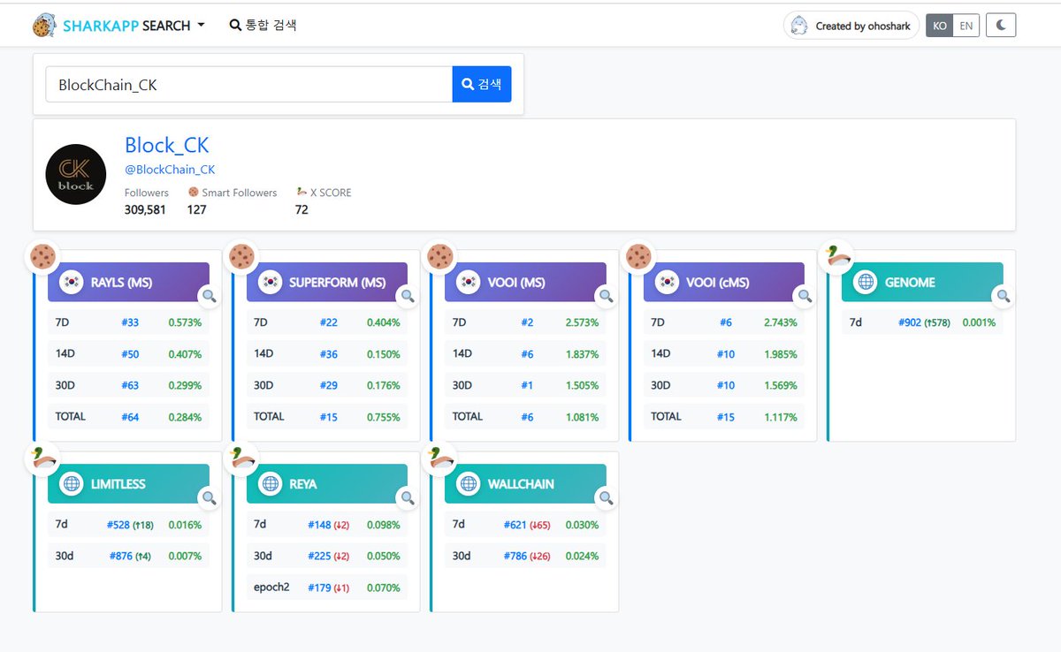Click the magnifier on RAYLS (MS) card
Screen dimensions: 1061x652
pos(210,296)
